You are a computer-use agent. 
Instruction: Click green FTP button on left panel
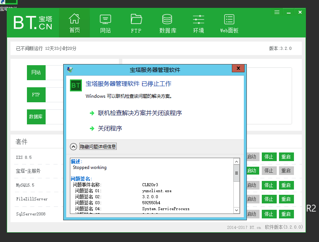pos(36,95)
